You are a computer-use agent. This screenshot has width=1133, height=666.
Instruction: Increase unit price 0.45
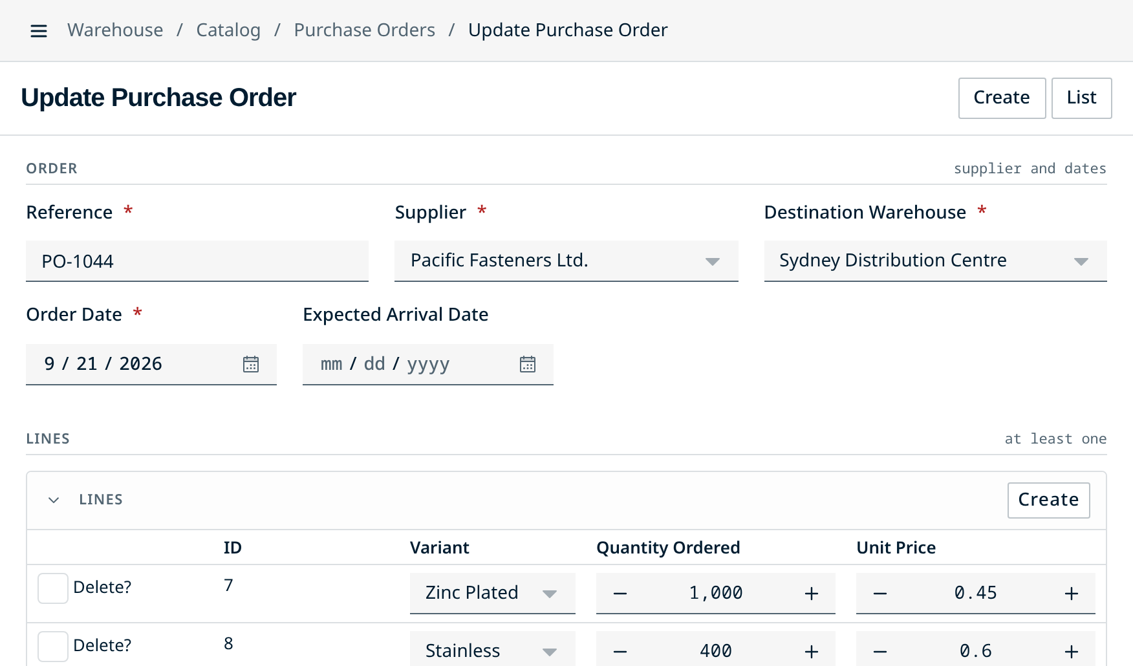point(1072,594)
